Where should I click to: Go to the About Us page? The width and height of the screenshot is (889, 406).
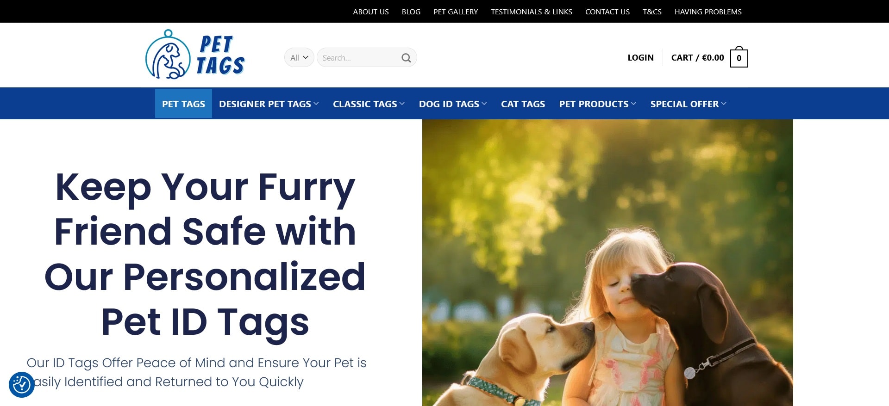click(x=371, y=12)
